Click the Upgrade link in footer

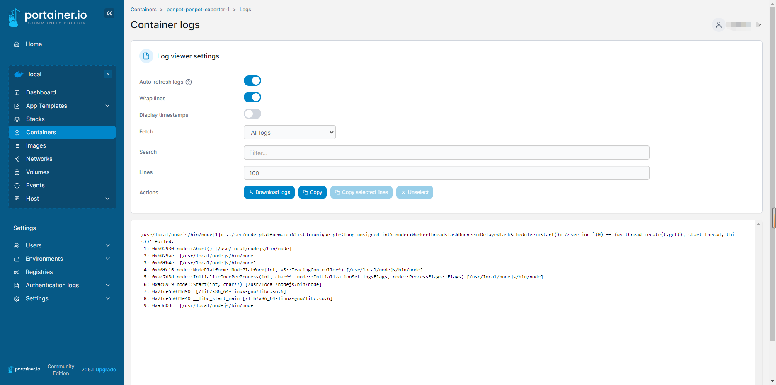(106, 369)
